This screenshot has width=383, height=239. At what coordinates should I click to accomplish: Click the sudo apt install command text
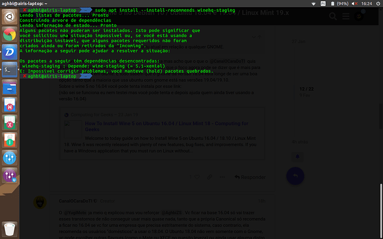165,10
